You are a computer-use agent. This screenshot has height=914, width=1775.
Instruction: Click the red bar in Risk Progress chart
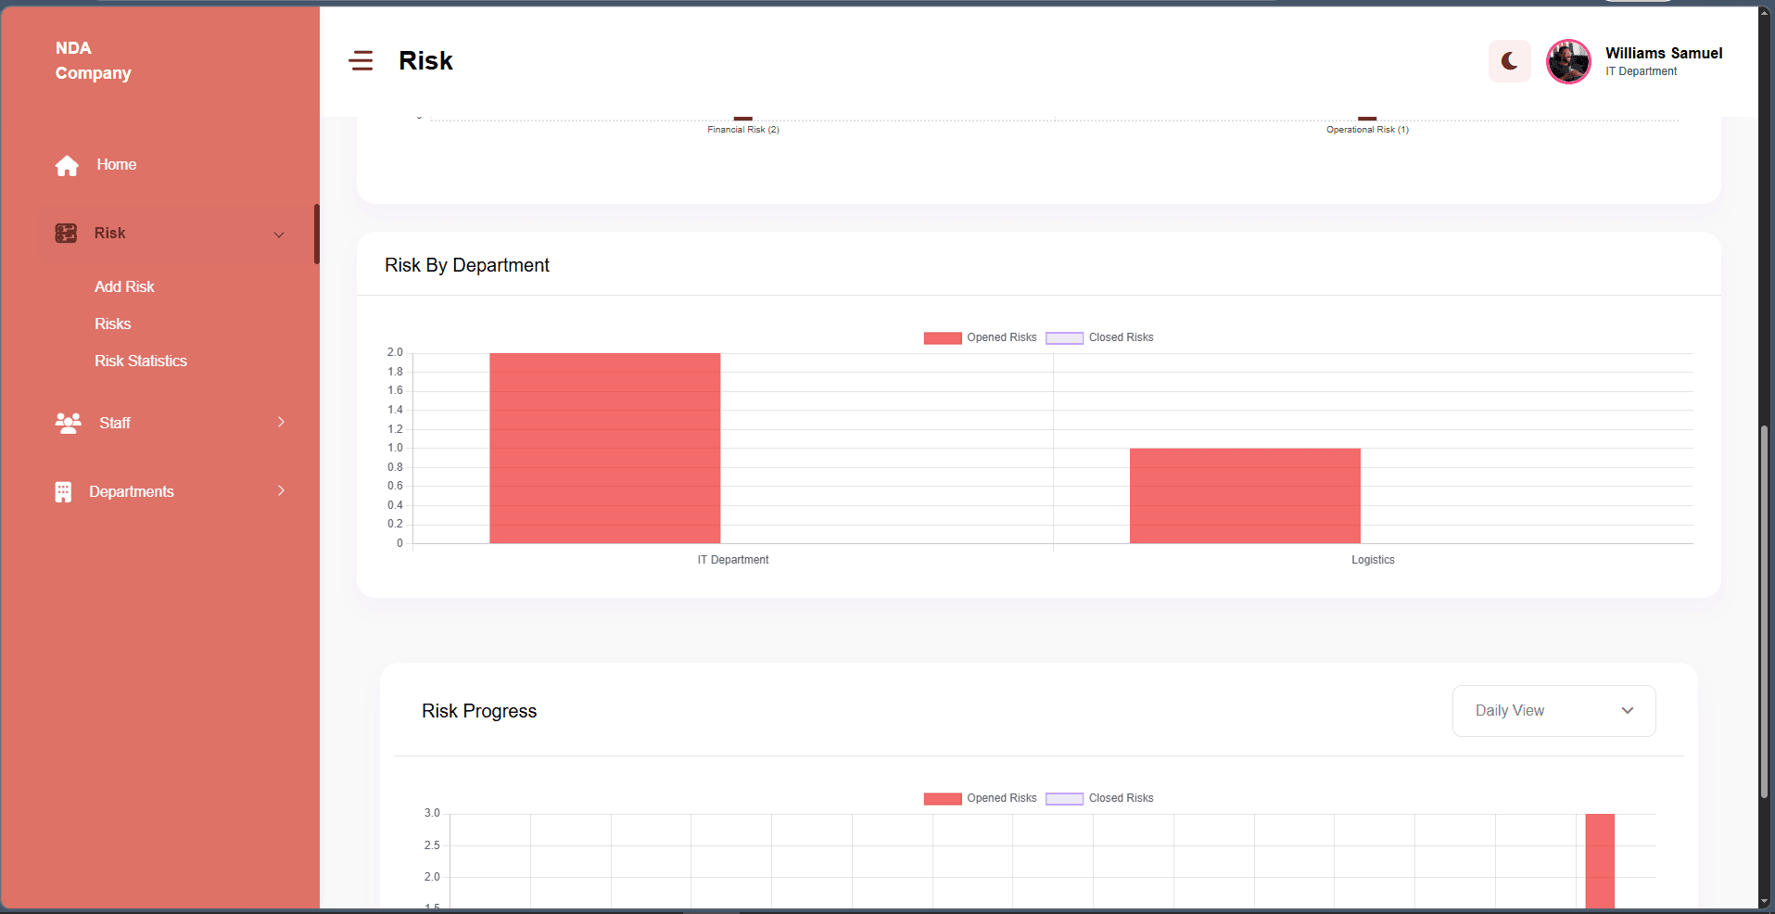1600,860
